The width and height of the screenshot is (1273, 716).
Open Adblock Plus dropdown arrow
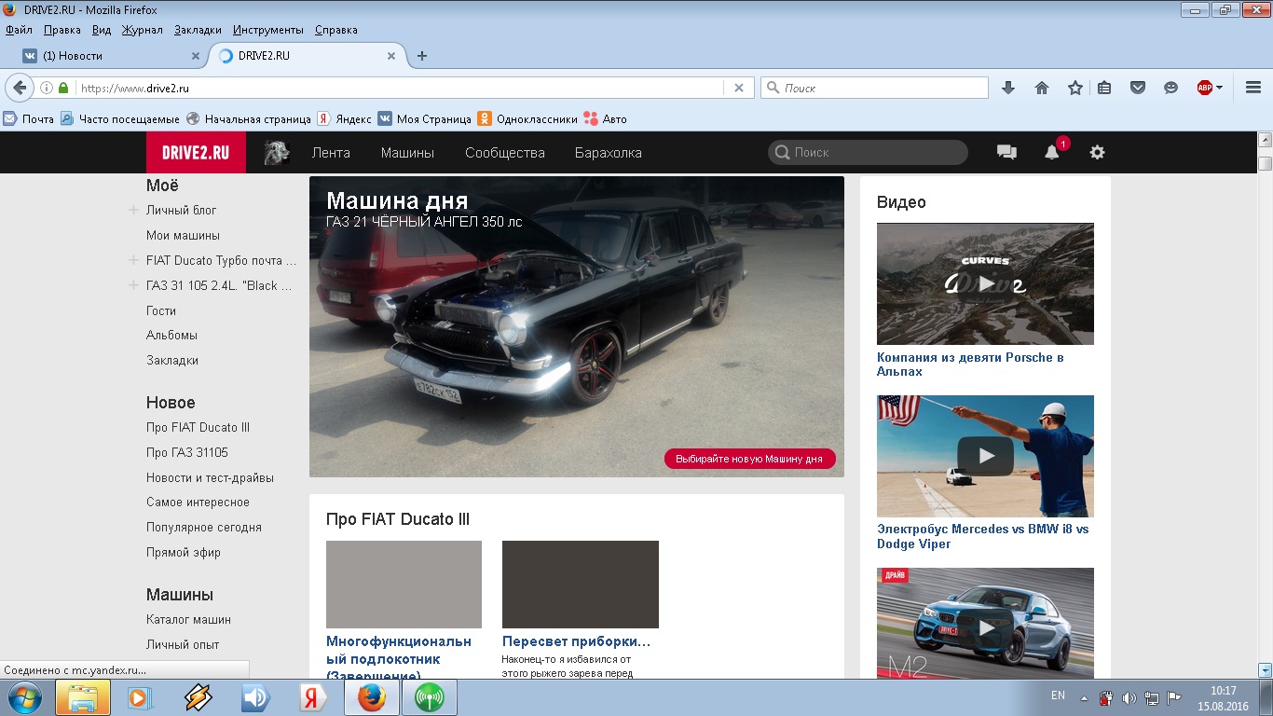(x=1219, y=88)
